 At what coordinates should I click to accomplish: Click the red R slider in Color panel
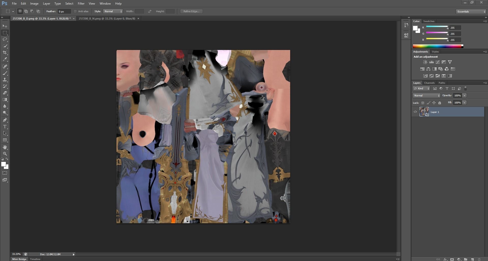(437, 26)
